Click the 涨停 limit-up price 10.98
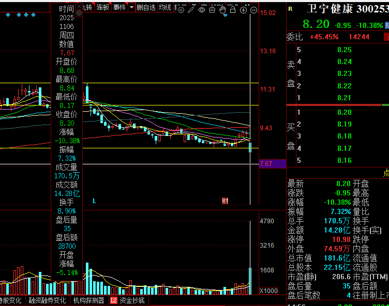389x306 pixels. click(341, 239)
